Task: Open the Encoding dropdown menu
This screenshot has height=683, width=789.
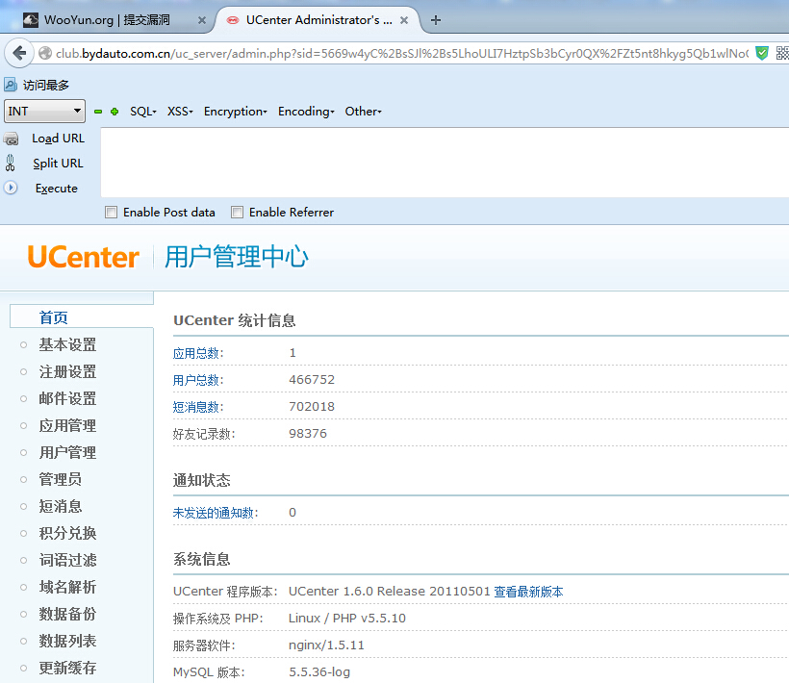Action: pyautogui.click(x=306, y=112)
